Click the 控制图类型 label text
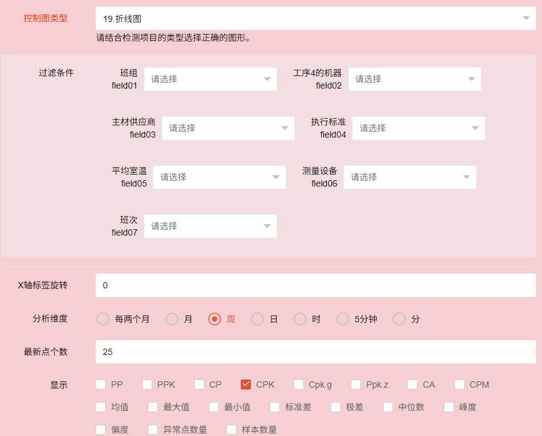Screen dimensions: 542x436 (x=45, y=18)
